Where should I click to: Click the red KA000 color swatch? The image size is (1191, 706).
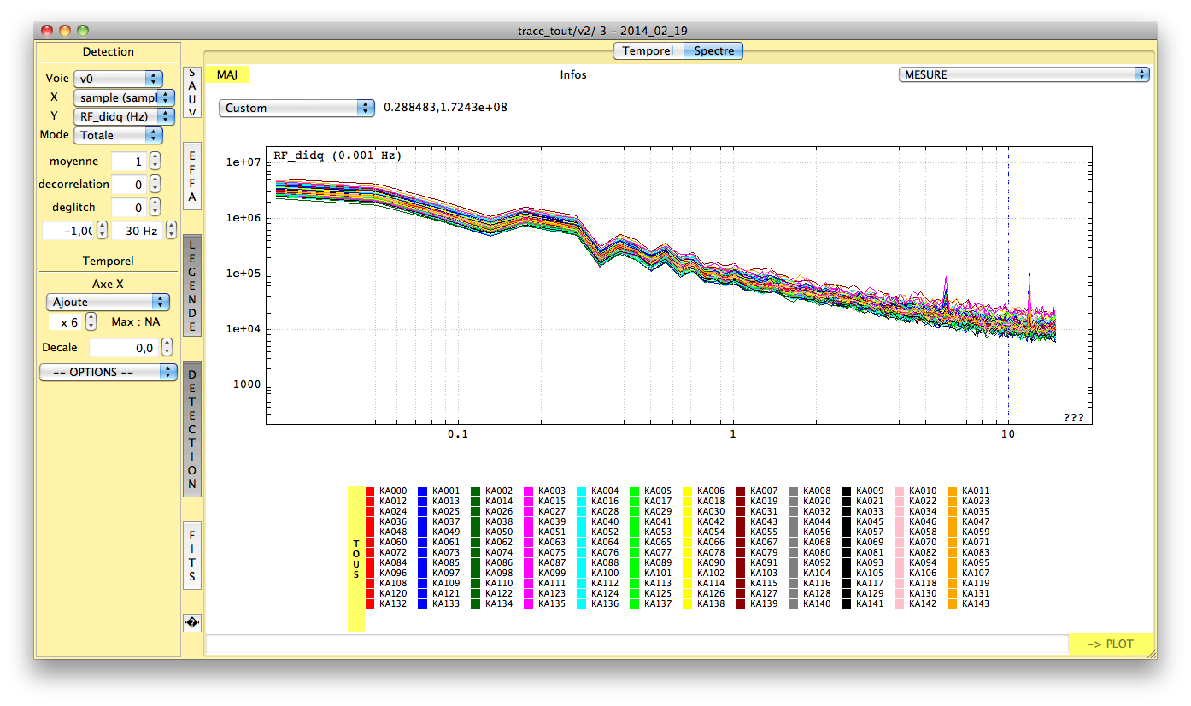click(x=370, y=491)
